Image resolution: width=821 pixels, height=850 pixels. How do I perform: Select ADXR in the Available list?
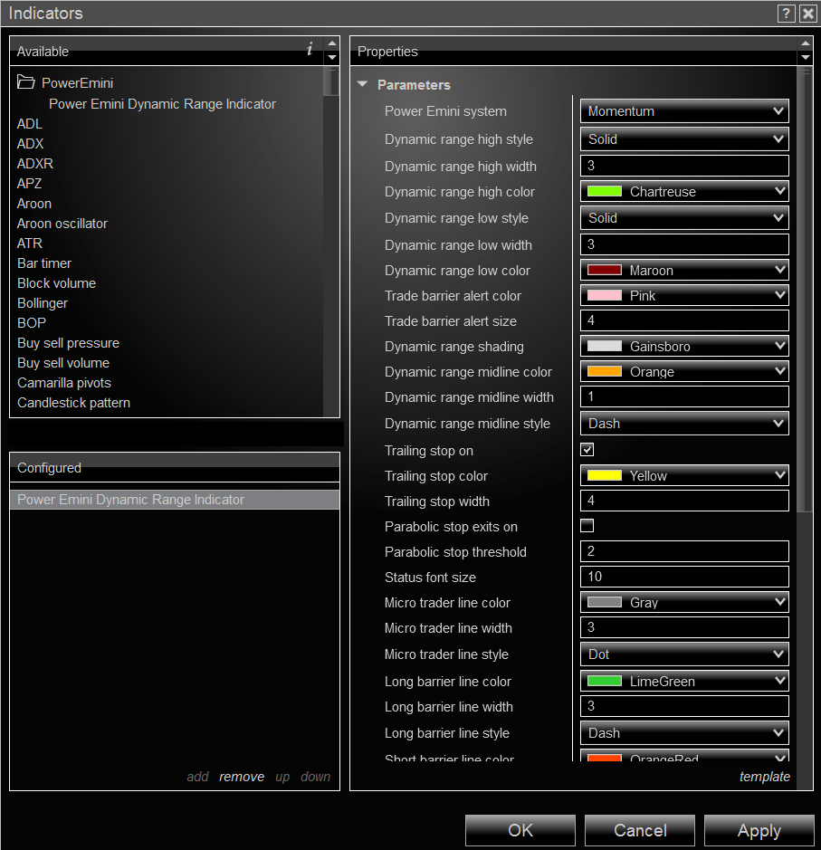34,163
